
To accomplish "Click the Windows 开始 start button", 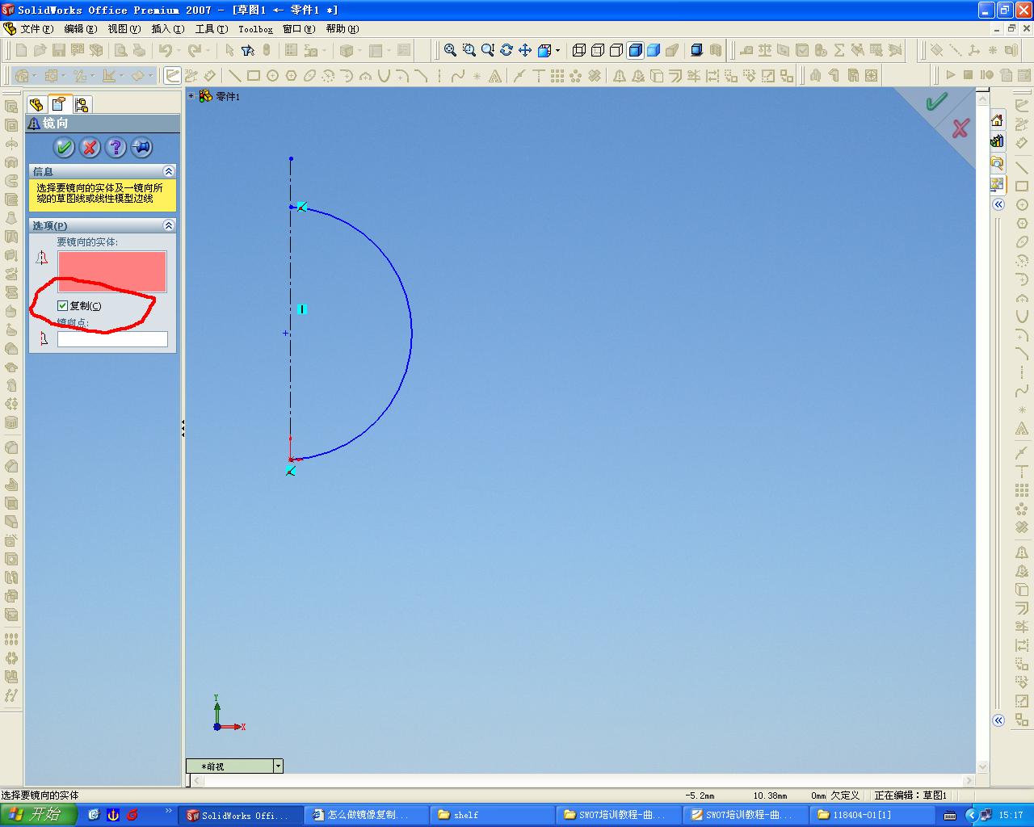I will [38, 815].
